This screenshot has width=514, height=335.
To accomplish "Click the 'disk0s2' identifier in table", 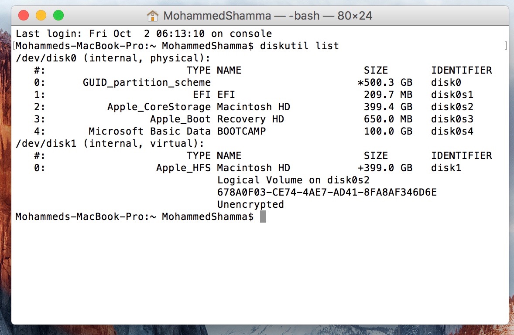I will click(452, 107).
